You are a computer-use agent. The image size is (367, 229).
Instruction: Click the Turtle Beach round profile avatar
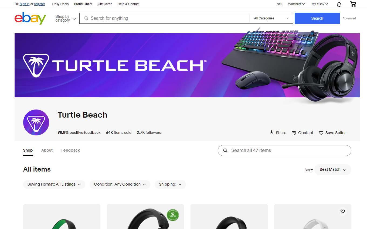pos(36,122)
